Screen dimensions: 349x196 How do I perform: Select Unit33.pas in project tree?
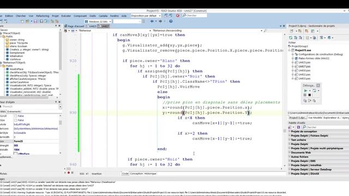pyautogui.click(x=304, y=78)
